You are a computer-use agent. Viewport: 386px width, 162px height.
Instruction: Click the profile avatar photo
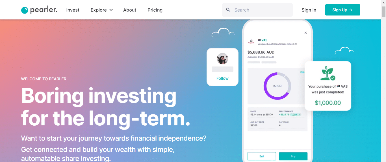tap(222, 59)
